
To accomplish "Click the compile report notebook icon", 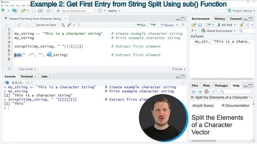I will (x=80, y=25).
